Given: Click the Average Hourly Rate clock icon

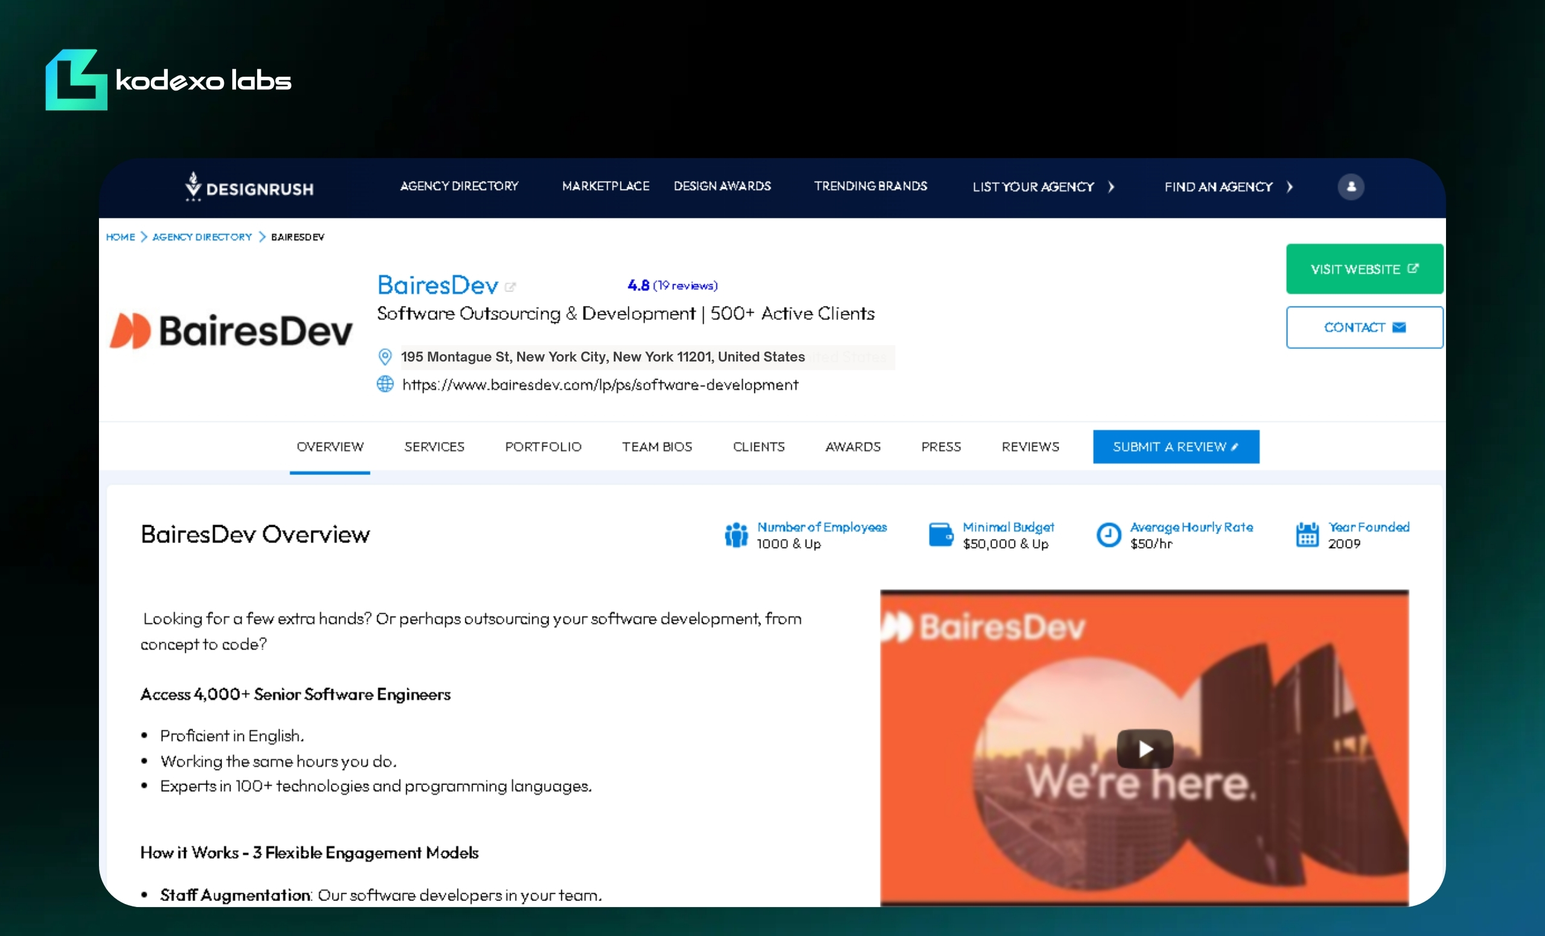Looking at the screenshot, I should coord(1108,535).
